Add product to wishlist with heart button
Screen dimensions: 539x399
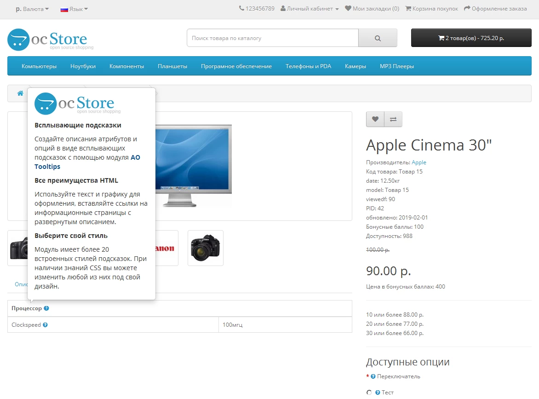(x=375, y=119)
